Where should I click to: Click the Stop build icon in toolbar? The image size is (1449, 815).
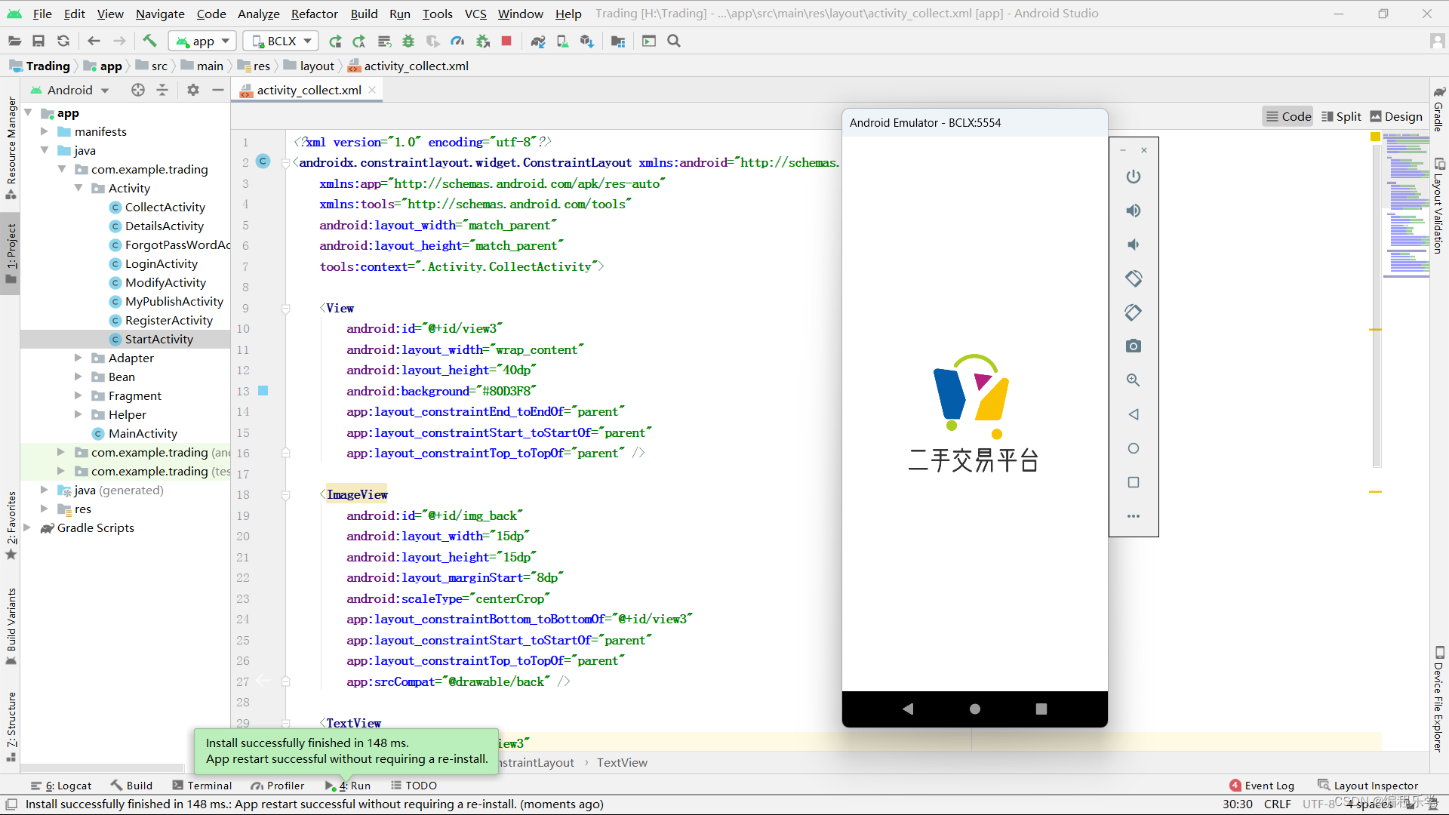coord(506,41)
